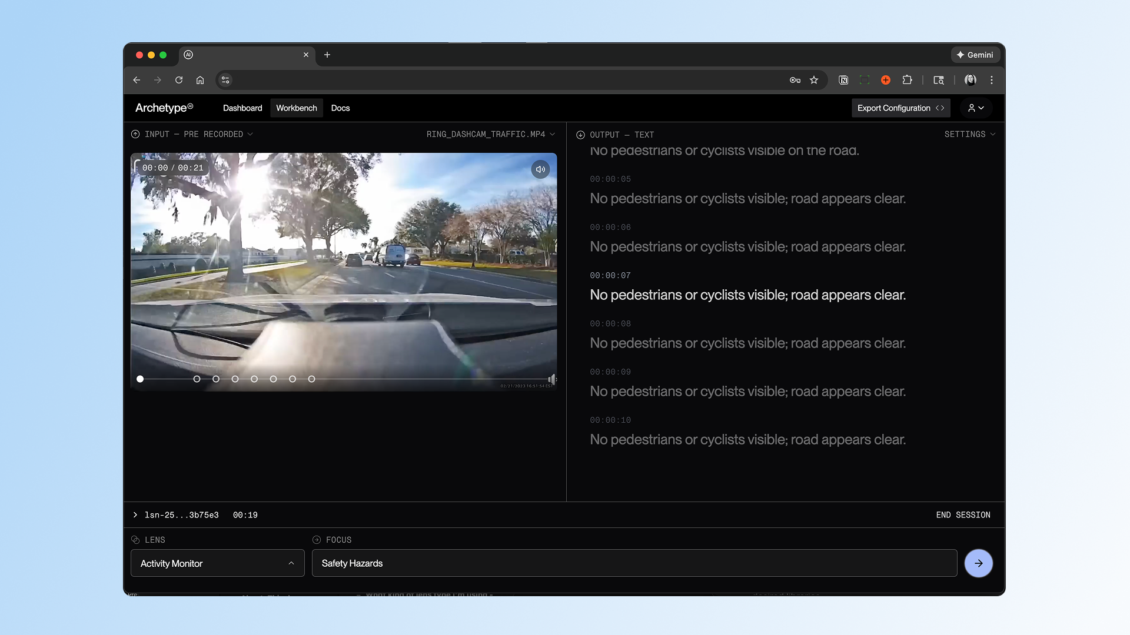Open the user account menu icon
The image size is (1130, 635).
click(x=976, y=108)
